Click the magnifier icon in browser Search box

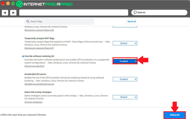[x=135, y=12]
